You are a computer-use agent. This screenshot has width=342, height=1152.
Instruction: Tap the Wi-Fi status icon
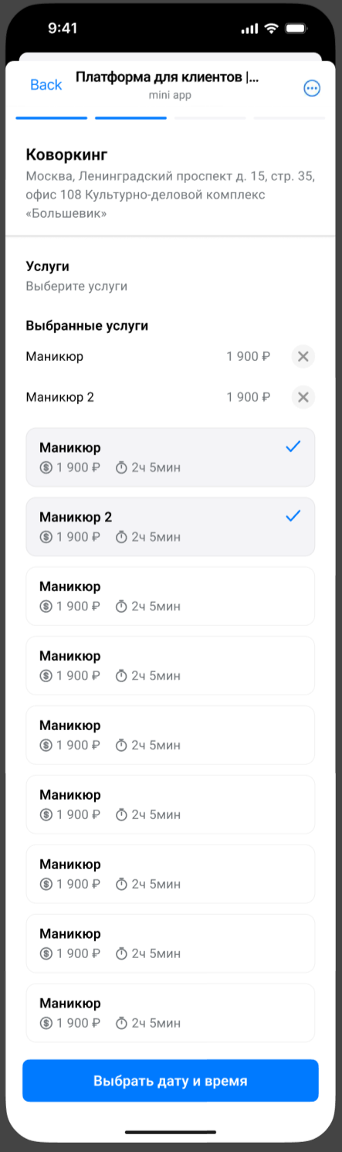pos(271,28)
